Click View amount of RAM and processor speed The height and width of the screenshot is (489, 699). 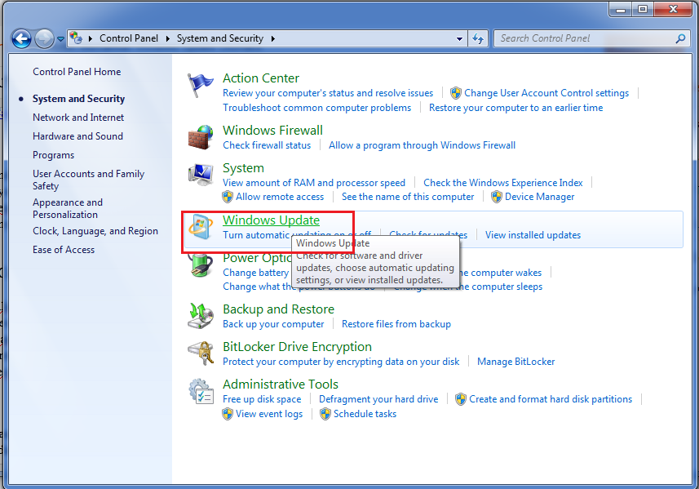(314, 183)
